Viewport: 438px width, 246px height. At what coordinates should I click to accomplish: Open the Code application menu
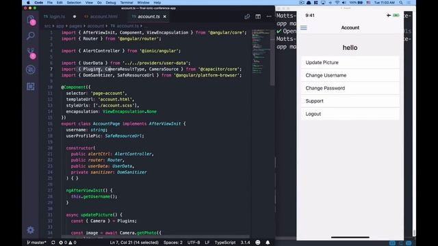point(38,3)
